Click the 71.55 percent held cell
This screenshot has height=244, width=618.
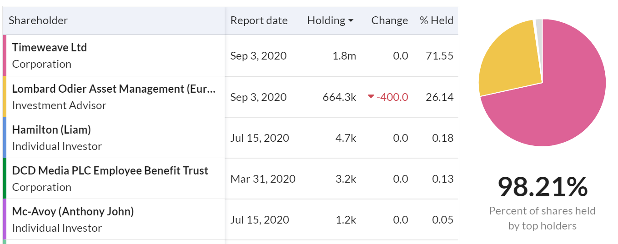pos(440,56)
